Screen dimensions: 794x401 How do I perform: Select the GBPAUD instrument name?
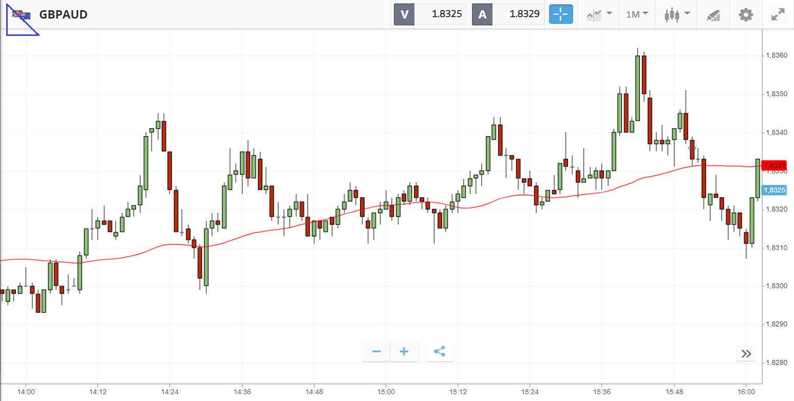tap(64, 14)
